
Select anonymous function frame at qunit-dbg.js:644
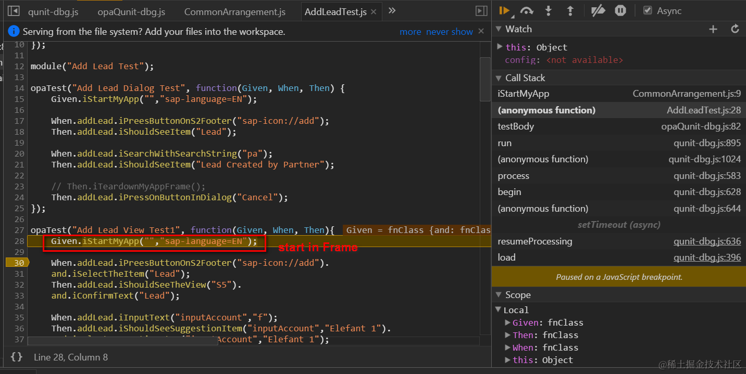[x=619, y=209]
